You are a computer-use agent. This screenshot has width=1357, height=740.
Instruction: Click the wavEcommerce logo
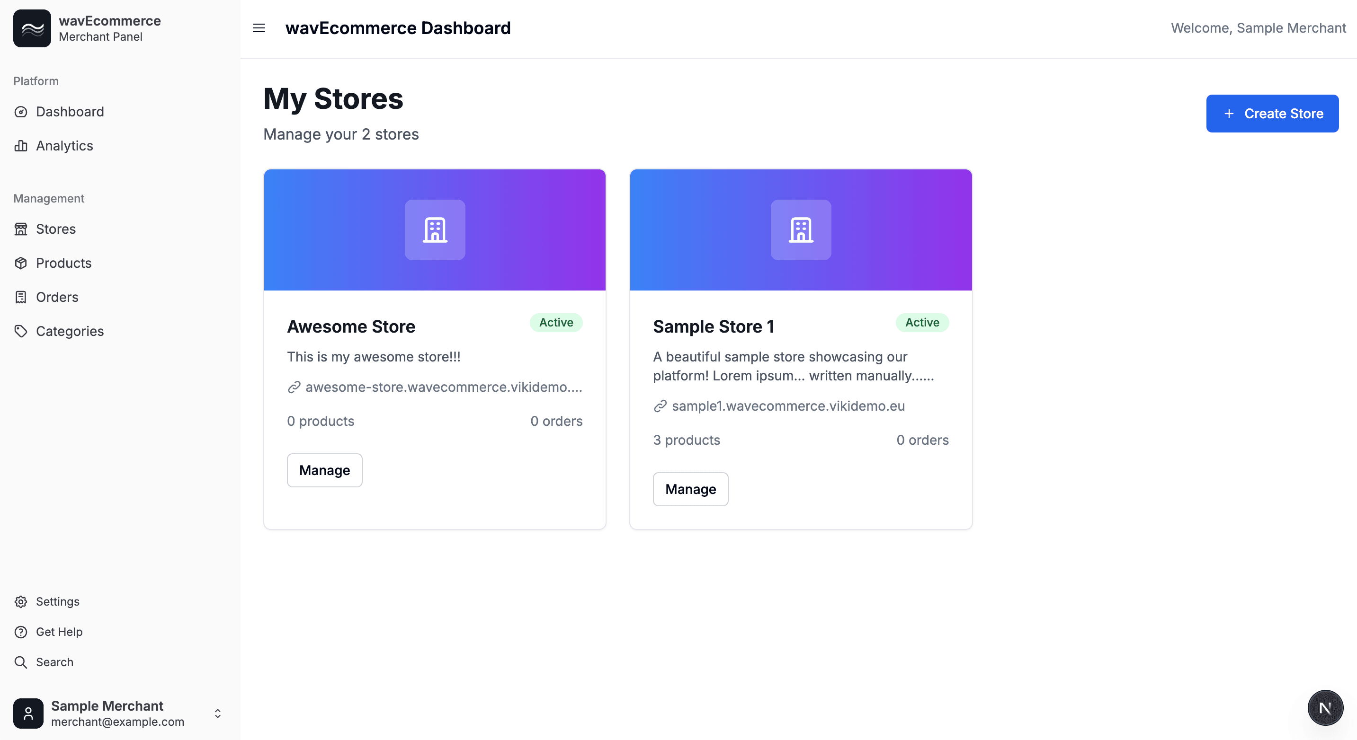(32, 28)
